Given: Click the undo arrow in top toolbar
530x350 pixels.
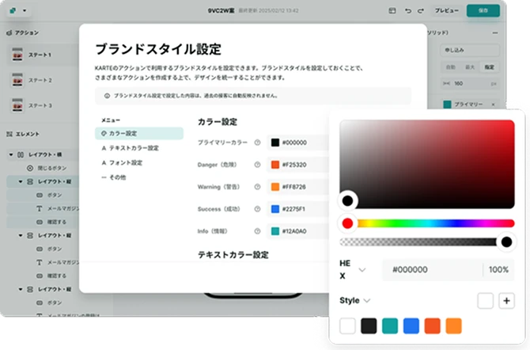Looking at the screenshot, I should [x=408, y=11].
